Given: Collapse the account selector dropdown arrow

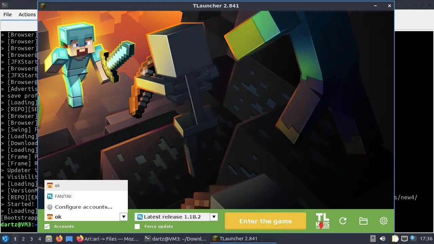Looking at the screenshot, I should (124, 217).
